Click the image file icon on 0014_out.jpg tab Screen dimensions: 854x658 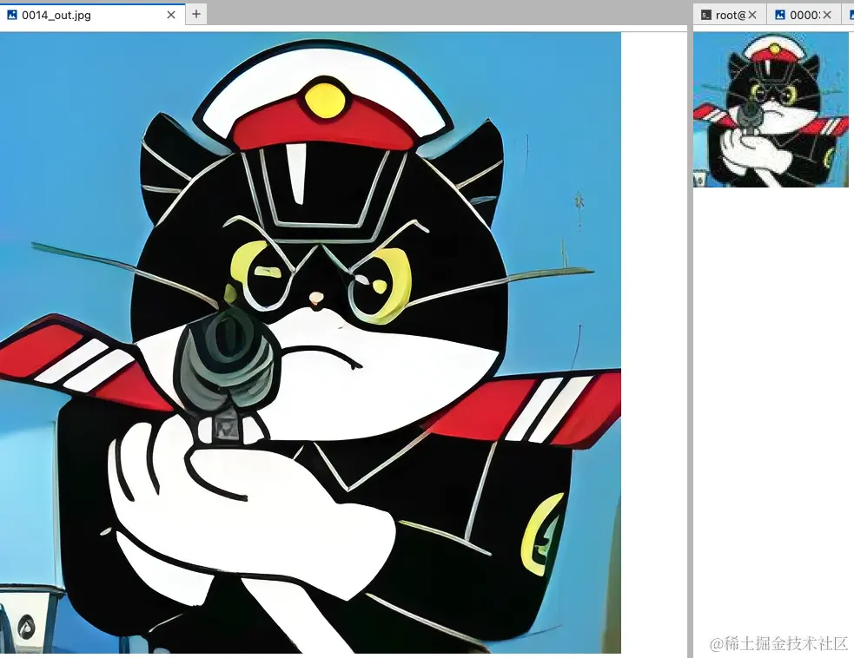pyautogui.click(x=11, y=15)
